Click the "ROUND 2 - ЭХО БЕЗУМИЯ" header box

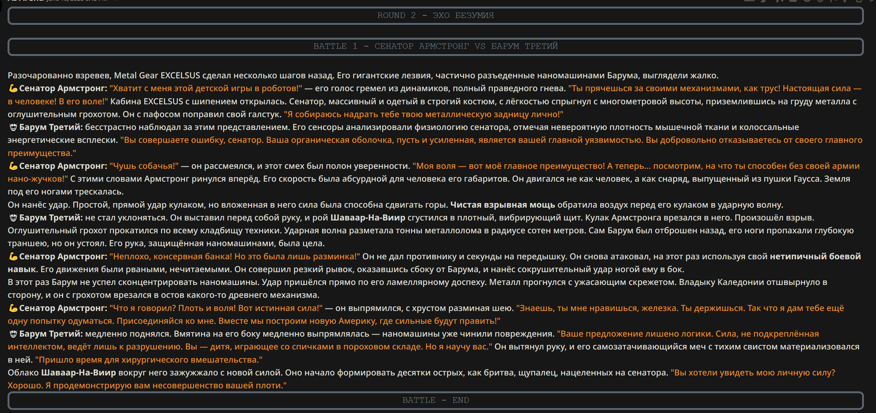(x=435, y=16)
